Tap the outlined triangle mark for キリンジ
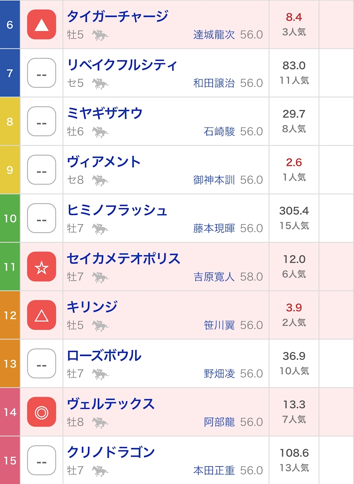The width and height of the screenshot is (354, 484). [x=42, y=315]
